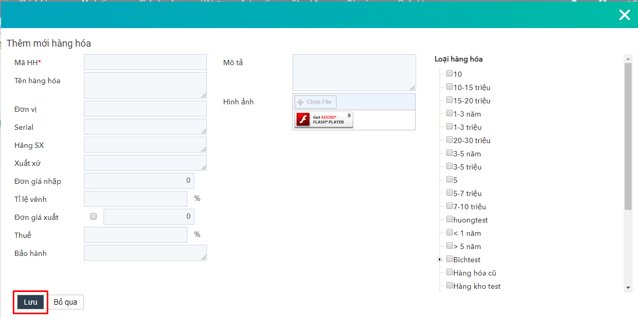Click the Tỉ lệ vênh field
638x319 pixels.
coord(136,199)
